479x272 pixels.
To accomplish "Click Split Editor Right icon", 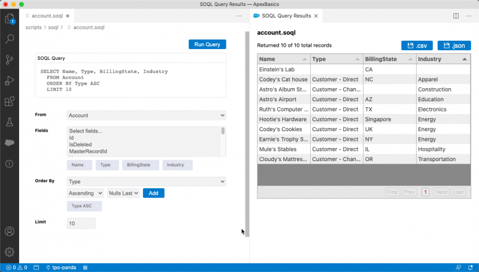I will coord(456,16).
